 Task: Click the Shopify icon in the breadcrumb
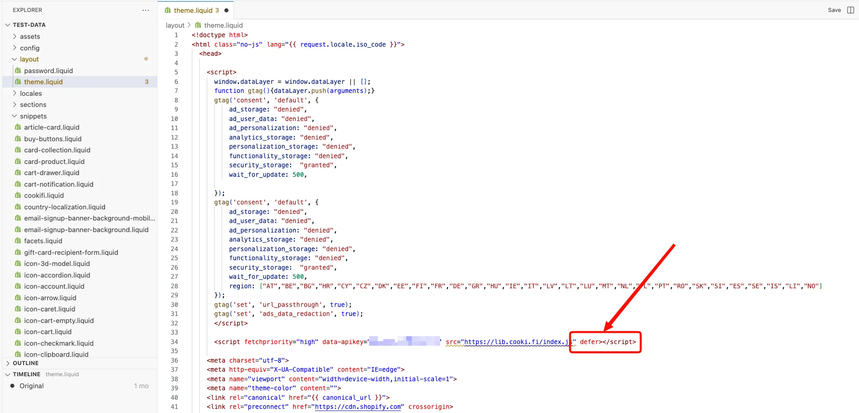pos(198,25)
